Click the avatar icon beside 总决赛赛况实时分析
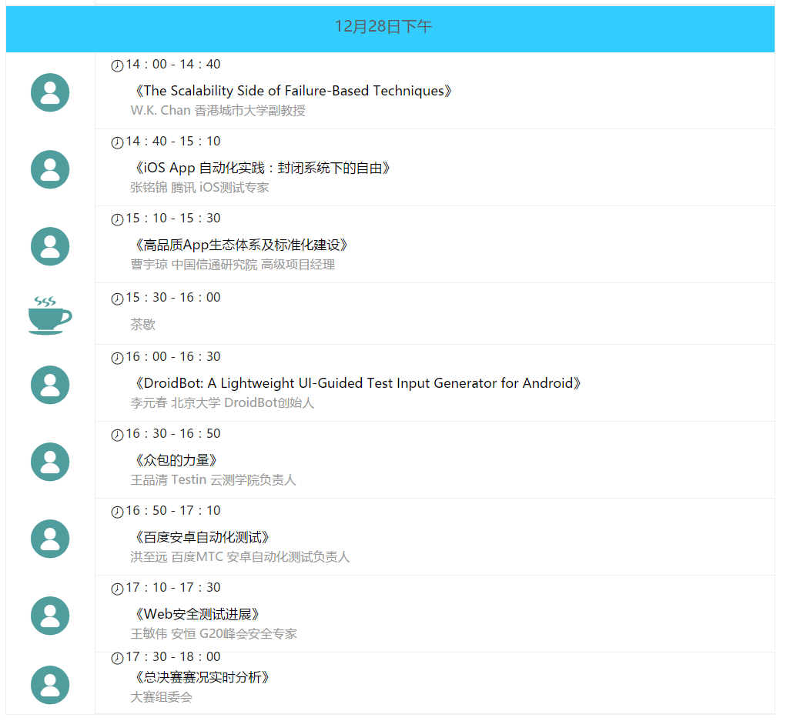 click(50, 686)
